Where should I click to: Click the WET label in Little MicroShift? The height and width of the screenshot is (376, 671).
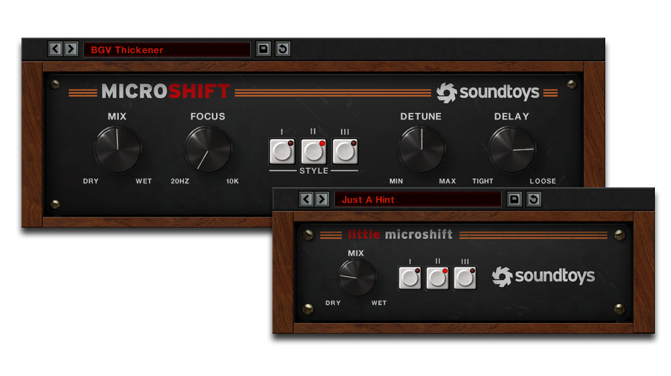click(x=379, y=303)
